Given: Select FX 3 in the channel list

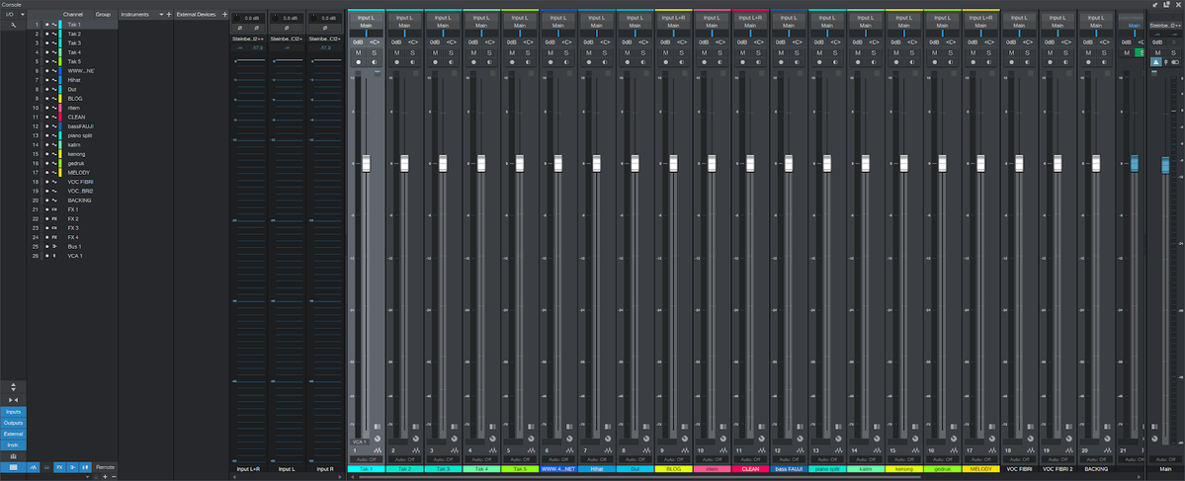Looking at the screenshot, I should [x=73, y=228].
